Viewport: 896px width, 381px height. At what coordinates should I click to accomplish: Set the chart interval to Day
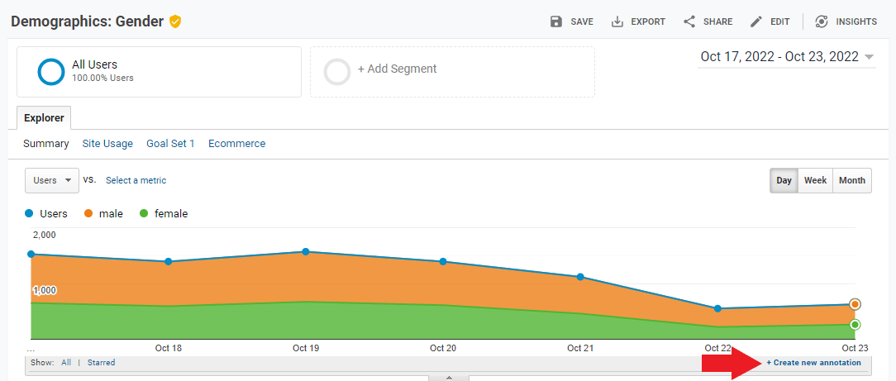[x=784, y=180]
